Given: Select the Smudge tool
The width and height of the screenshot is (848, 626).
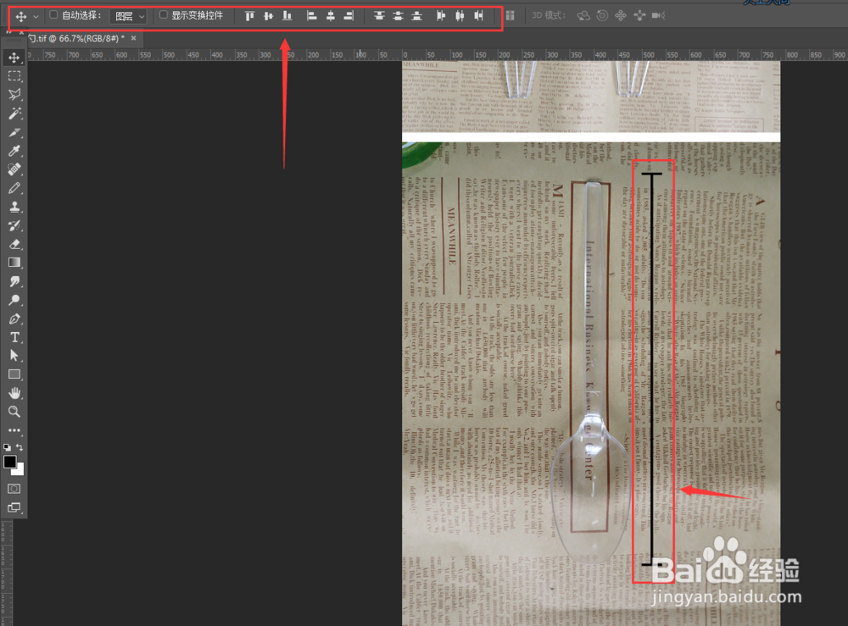Looking at the screenshot, I should coord(14,281).
